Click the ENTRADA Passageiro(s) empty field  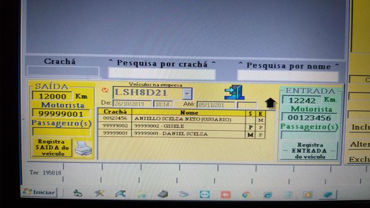[x=309, y=135]
